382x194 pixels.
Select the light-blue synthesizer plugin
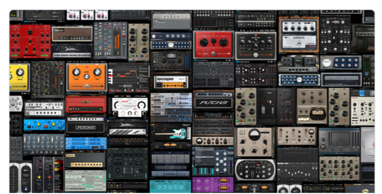[x=171, y=107]
